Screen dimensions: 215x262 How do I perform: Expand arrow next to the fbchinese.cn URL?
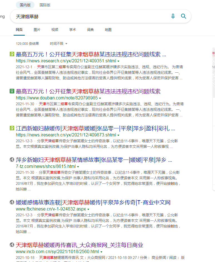[88, 209]
